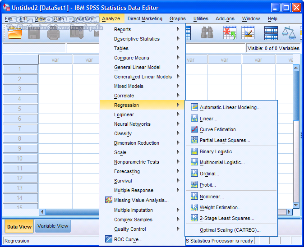The image size is (304, 247).
Task: Click the Open folder toolbar icon
Action: [x=15, y=33]
